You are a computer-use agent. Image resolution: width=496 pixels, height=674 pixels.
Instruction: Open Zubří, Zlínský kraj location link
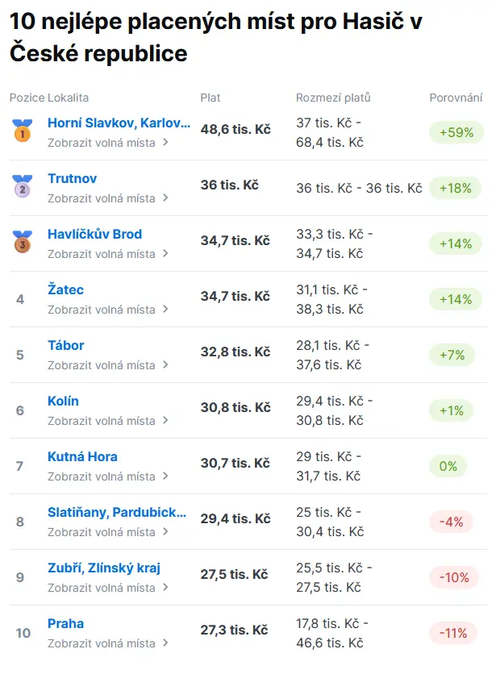click(104, 568)
